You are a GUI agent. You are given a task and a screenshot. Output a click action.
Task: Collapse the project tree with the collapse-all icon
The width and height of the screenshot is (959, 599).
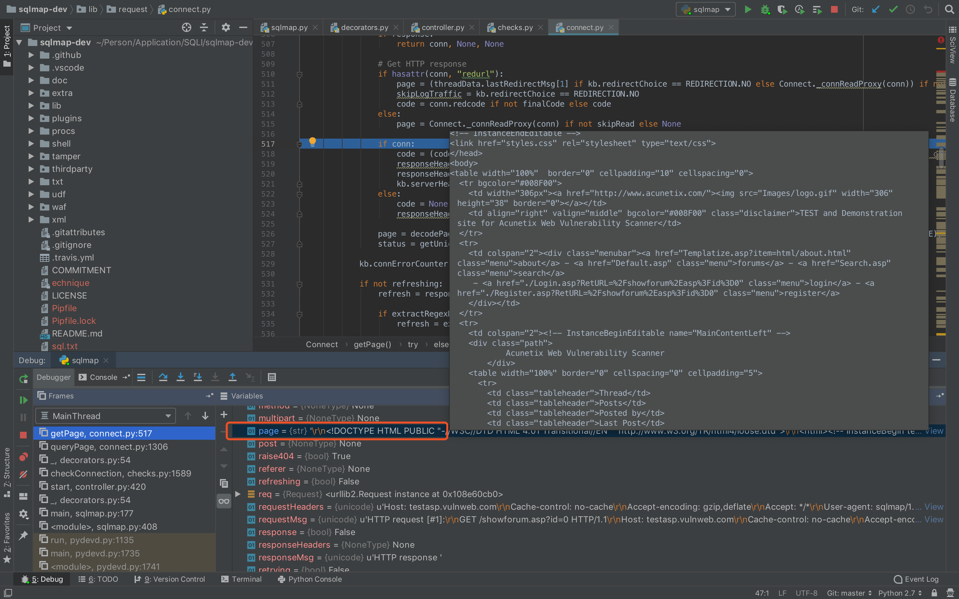point(204,28)
